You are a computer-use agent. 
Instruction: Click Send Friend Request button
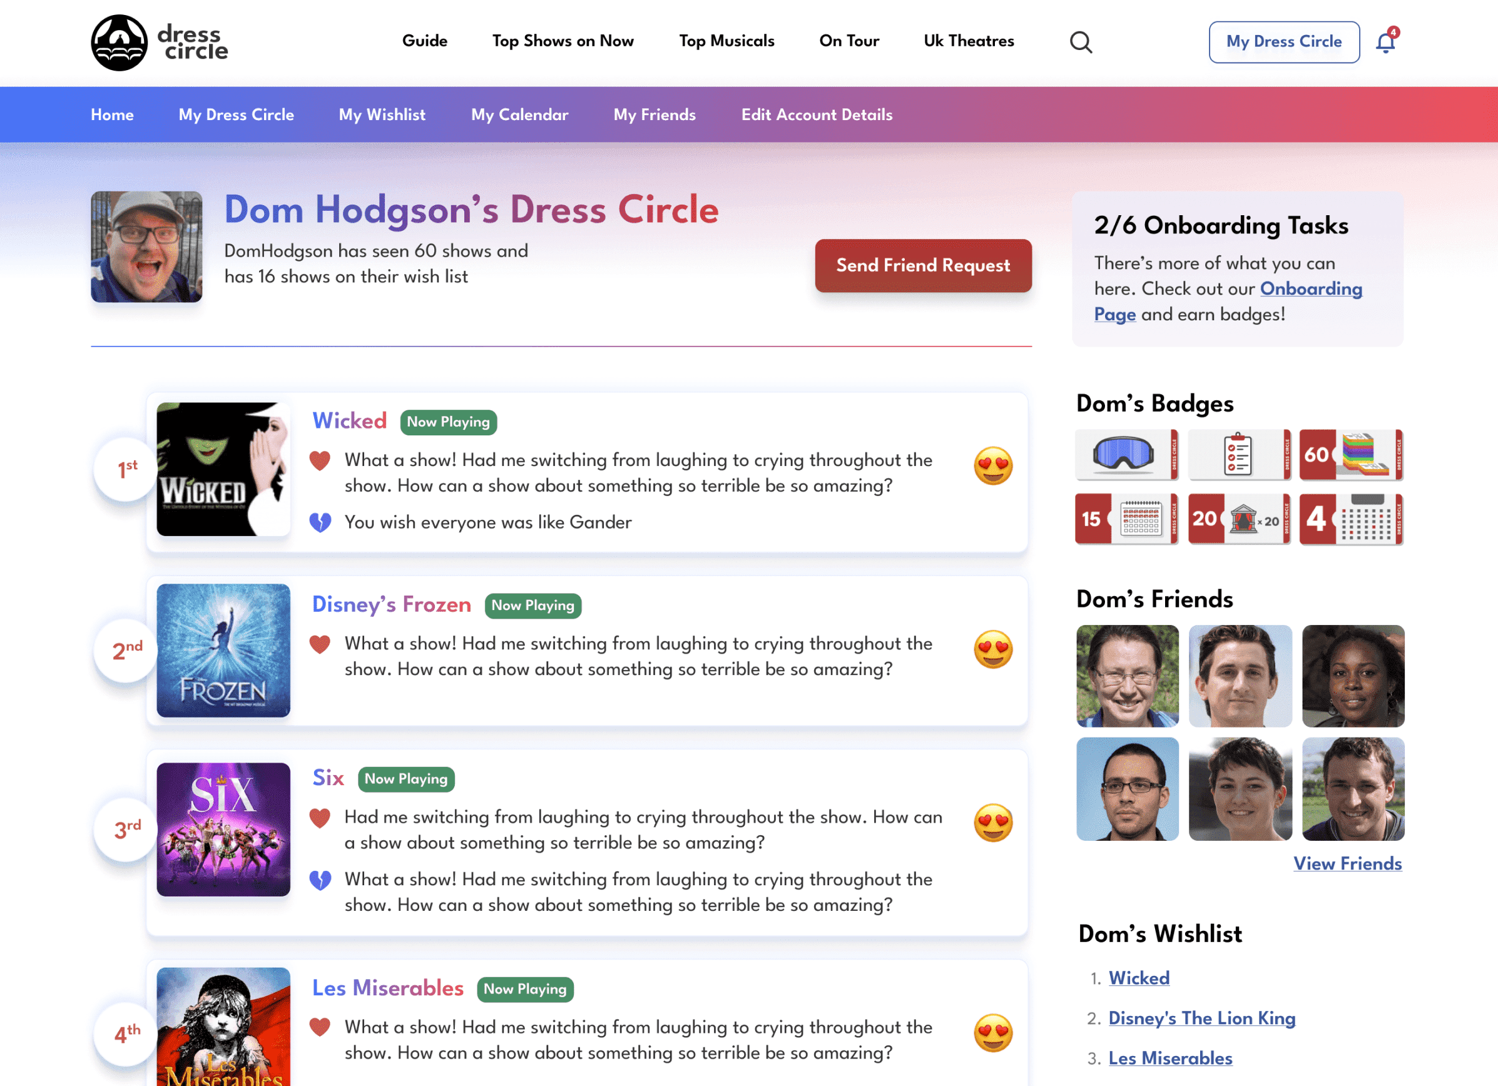pos(923,265)
